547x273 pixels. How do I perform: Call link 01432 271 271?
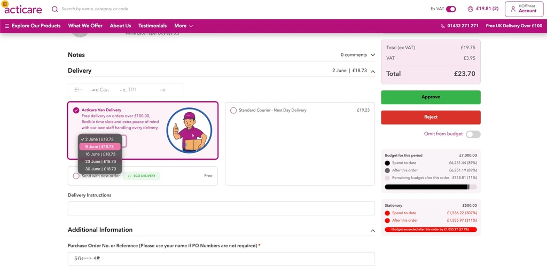(x=463, y=26)
